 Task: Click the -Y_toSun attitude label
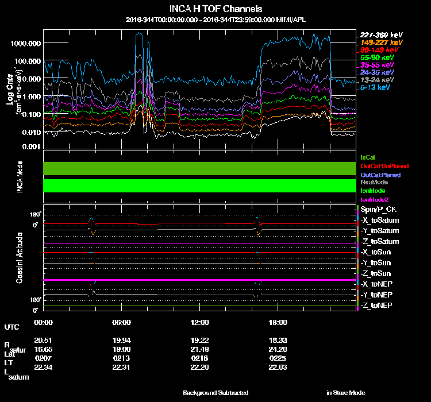(375, 262)
